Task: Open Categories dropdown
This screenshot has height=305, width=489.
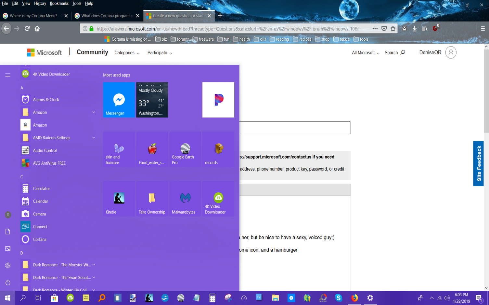Action: click(x=127, y=53)
